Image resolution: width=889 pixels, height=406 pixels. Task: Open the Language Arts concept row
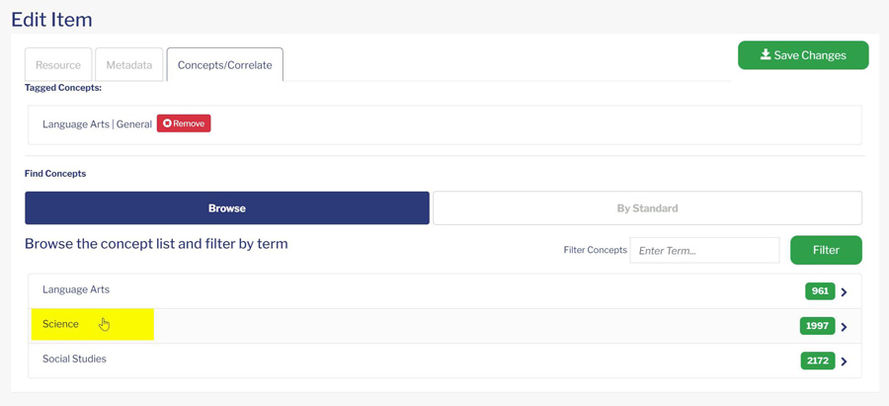click(x=445, y=291)
